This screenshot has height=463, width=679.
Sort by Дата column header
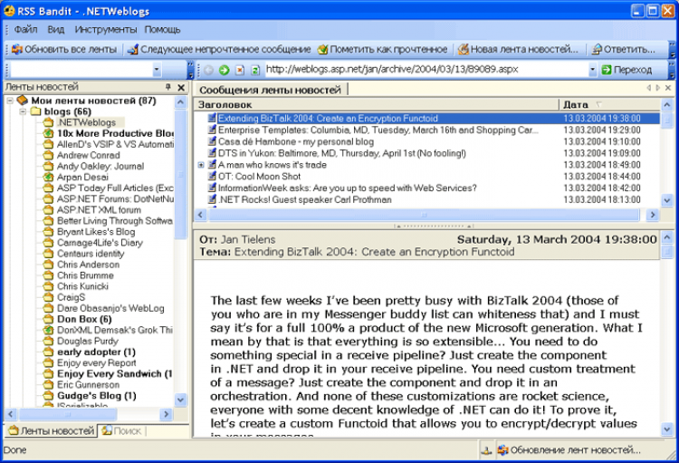(609, 104)
